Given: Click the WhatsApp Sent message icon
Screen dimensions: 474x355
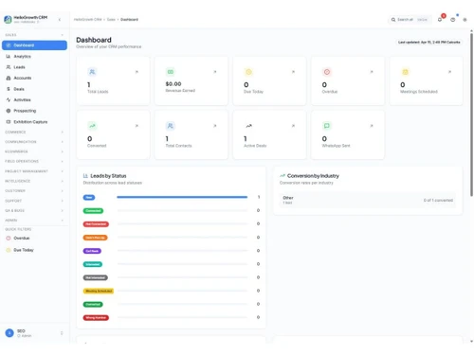Looking at the screenshot, I should [x=327, y=126].
